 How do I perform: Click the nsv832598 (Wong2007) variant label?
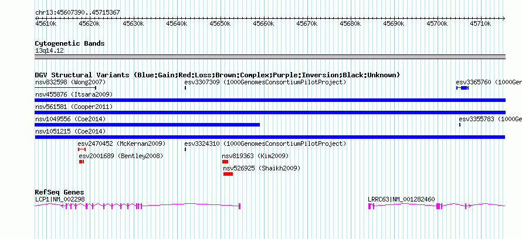[x=70, y=82]
